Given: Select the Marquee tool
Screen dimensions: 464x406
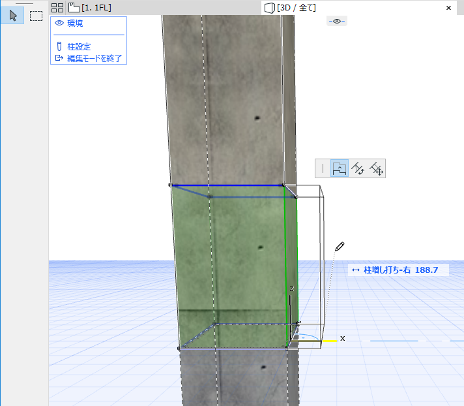Looking at the screenshot, I should tap(36, 15).
